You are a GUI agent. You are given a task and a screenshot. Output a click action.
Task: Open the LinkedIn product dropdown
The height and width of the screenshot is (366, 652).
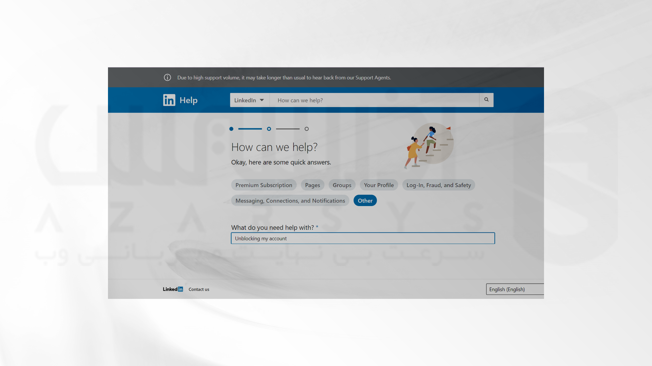click(x=250, y=100)
